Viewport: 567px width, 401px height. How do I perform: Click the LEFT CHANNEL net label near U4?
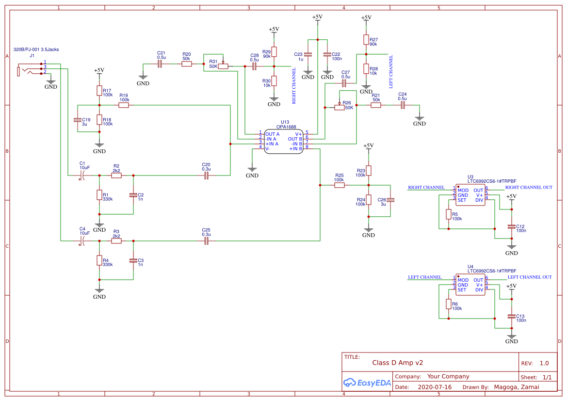[x=424, y=277]
